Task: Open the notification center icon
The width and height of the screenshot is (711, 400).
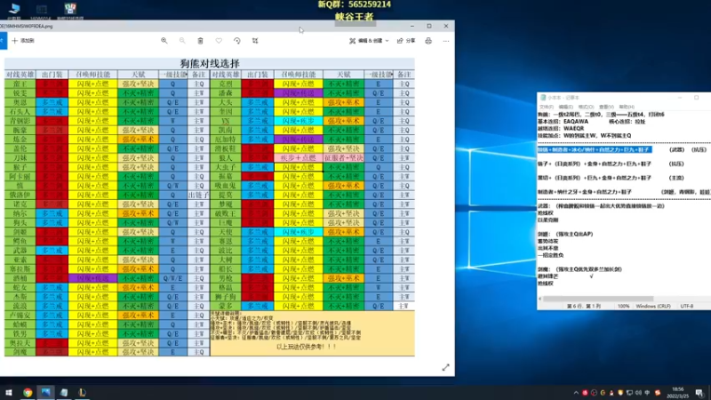Action: pyautogui.click(x=699, y=393)
